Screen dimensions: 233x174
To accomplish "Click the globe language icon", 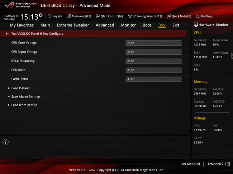I will point(50,16).
